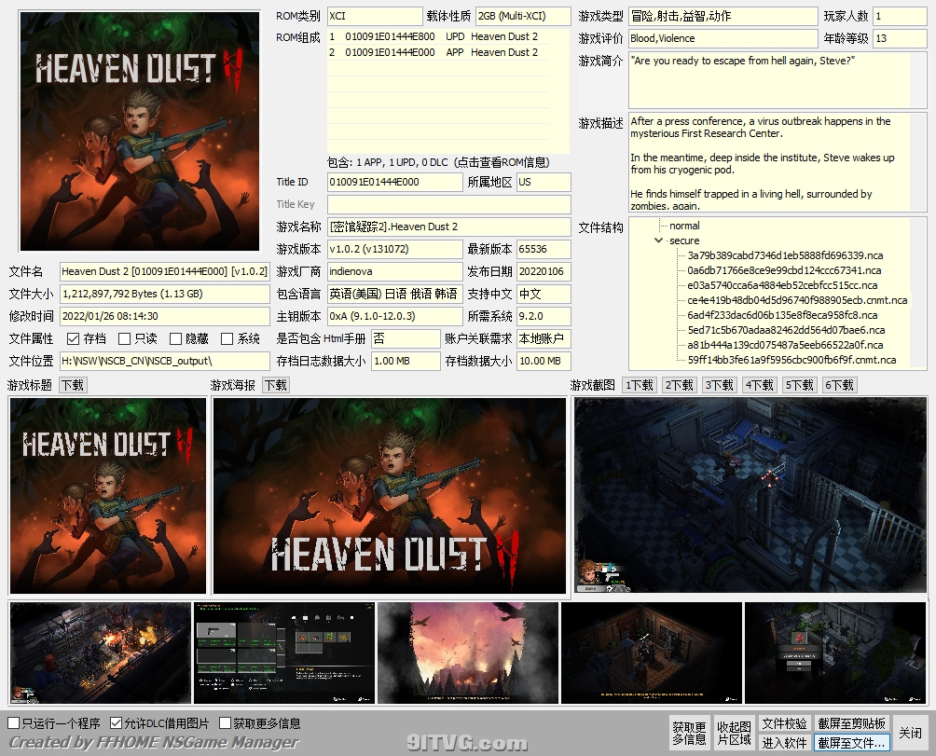936x756 pixels.
Task: Click the 游戏标题 下载 button
Action: (73, 385)
